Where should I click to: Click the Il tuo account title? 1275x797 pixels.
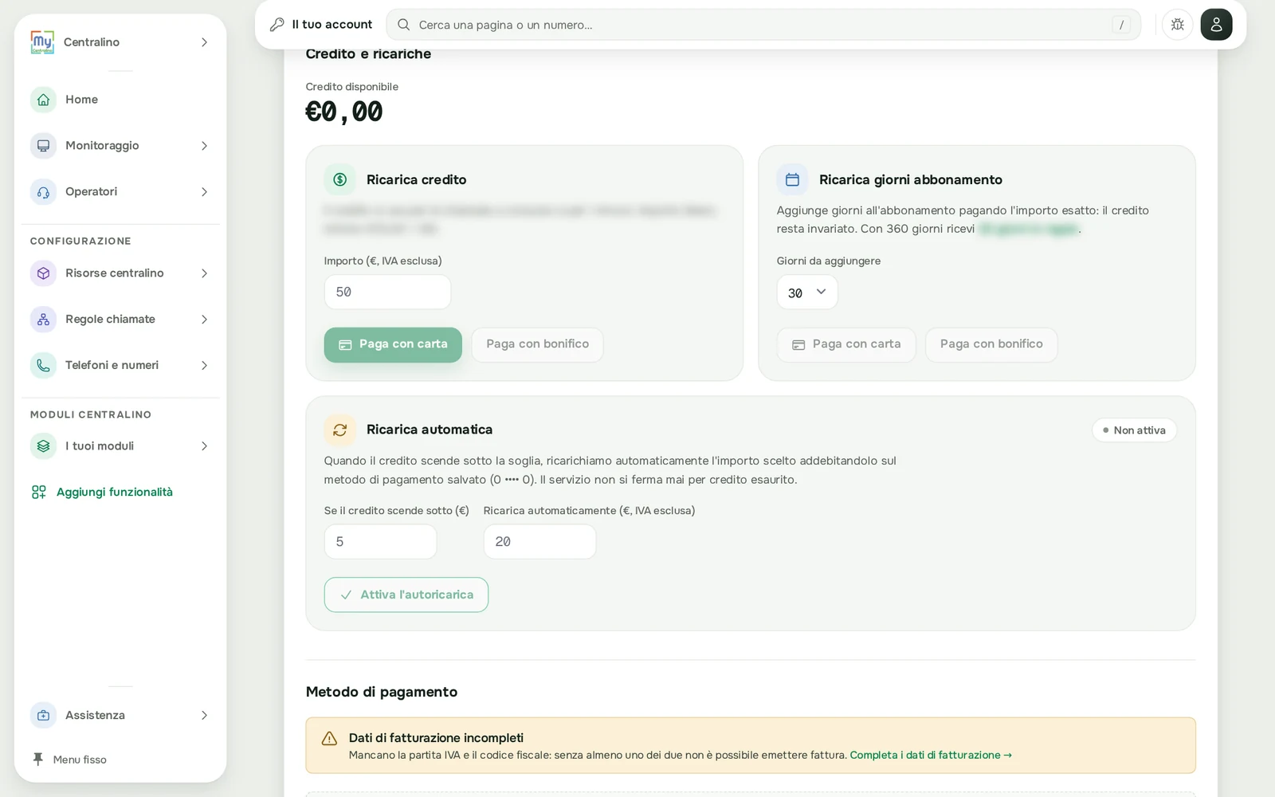(332, 25)
